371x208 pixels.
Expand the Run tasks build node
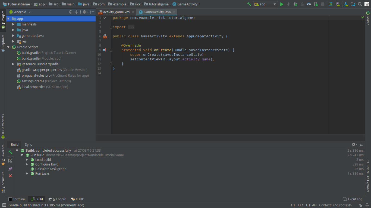27,174
